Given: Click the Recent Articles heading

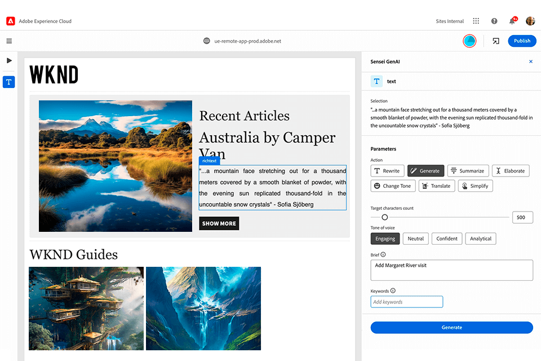Looking at the screenshot, I should [244, 116].
